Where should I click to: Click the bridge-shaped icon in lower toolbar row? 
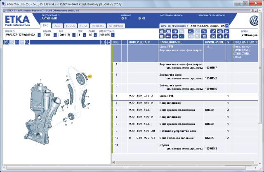click(175, 36)
